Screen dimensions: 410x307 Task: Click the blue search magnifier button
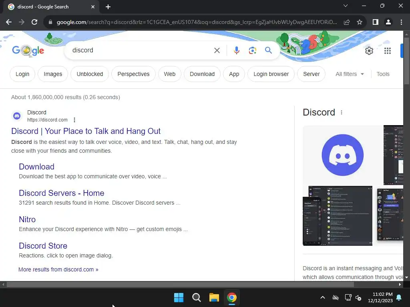pos(268,50)
